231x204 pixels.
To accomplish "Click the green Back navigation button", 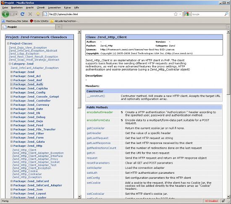I will [5, 14].
